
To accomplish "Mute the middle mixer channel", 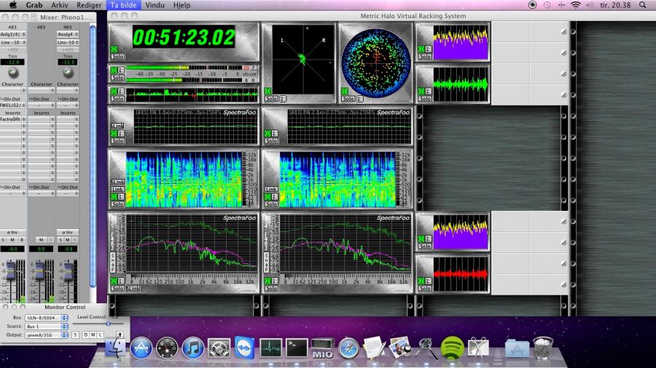I will (41, 240).
